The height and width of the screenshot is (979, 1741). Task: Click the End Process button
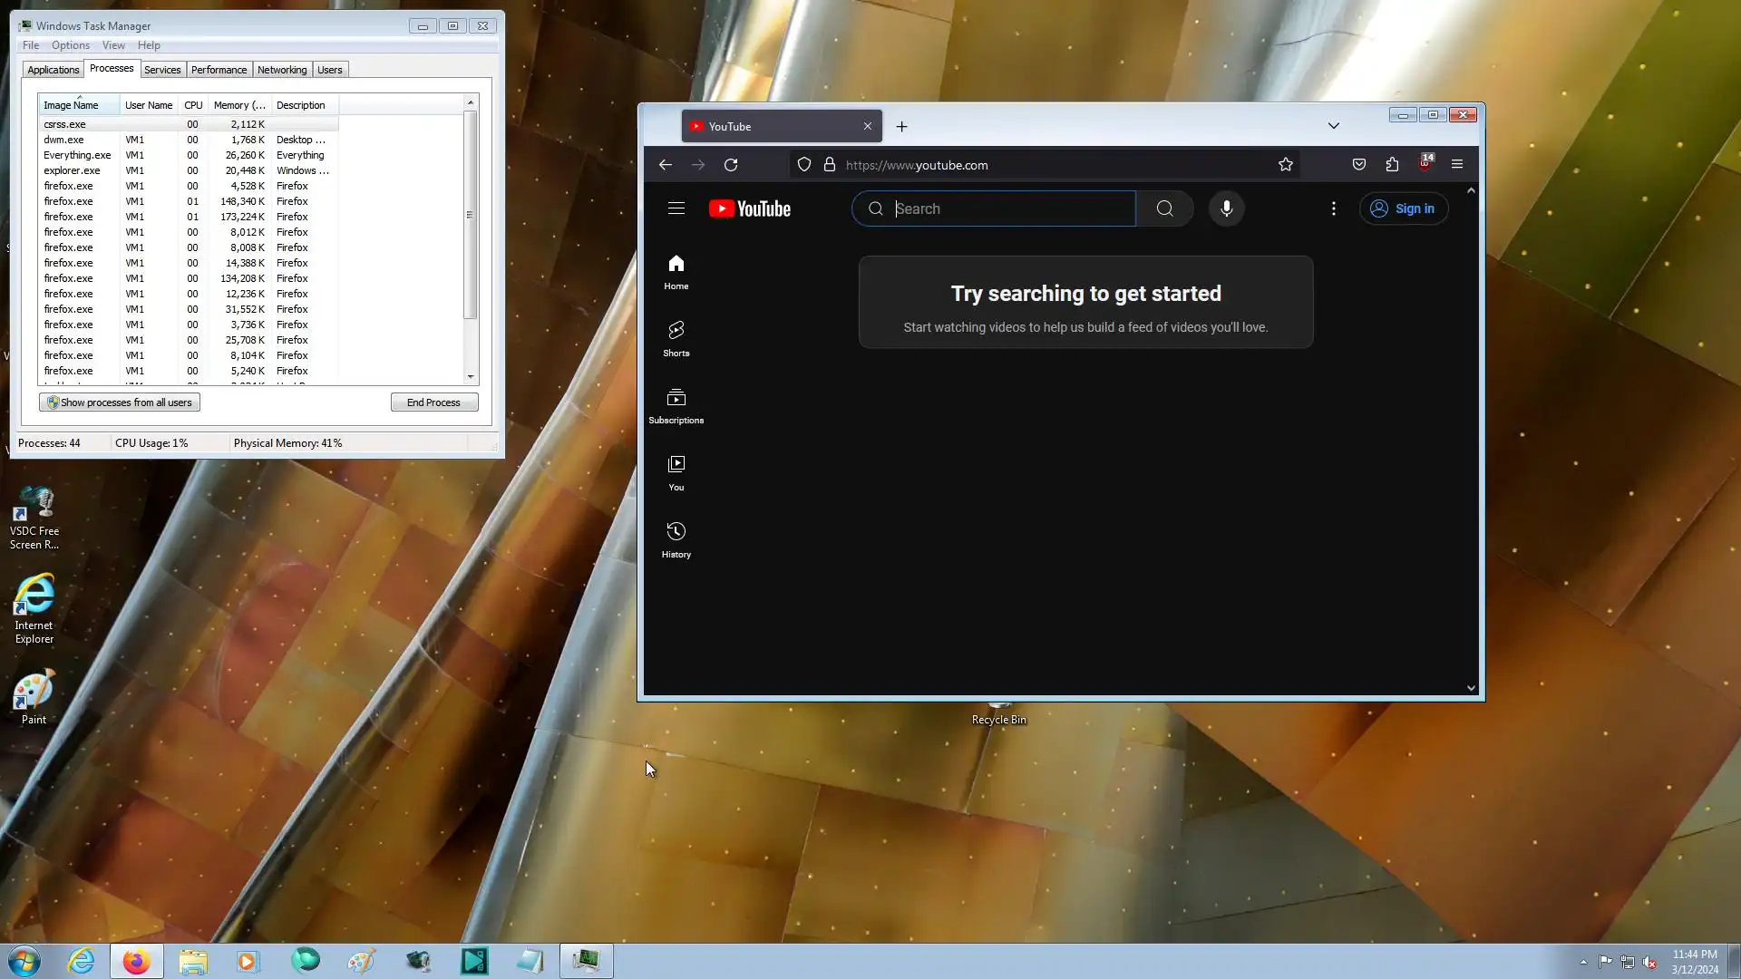(433, 402)
